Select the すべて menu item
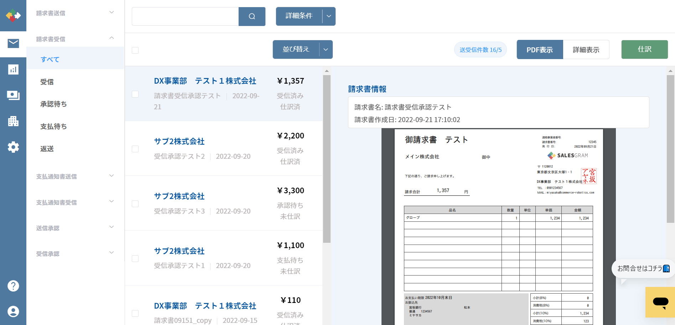The width and height of the screenshot is (675, 325). tap(75, 59)
